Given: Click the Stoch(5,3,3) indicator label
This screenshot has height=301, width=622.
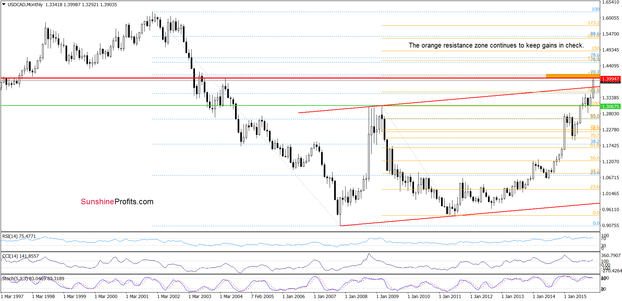Looking at the screenshot, I should click(x=33, y=279).
